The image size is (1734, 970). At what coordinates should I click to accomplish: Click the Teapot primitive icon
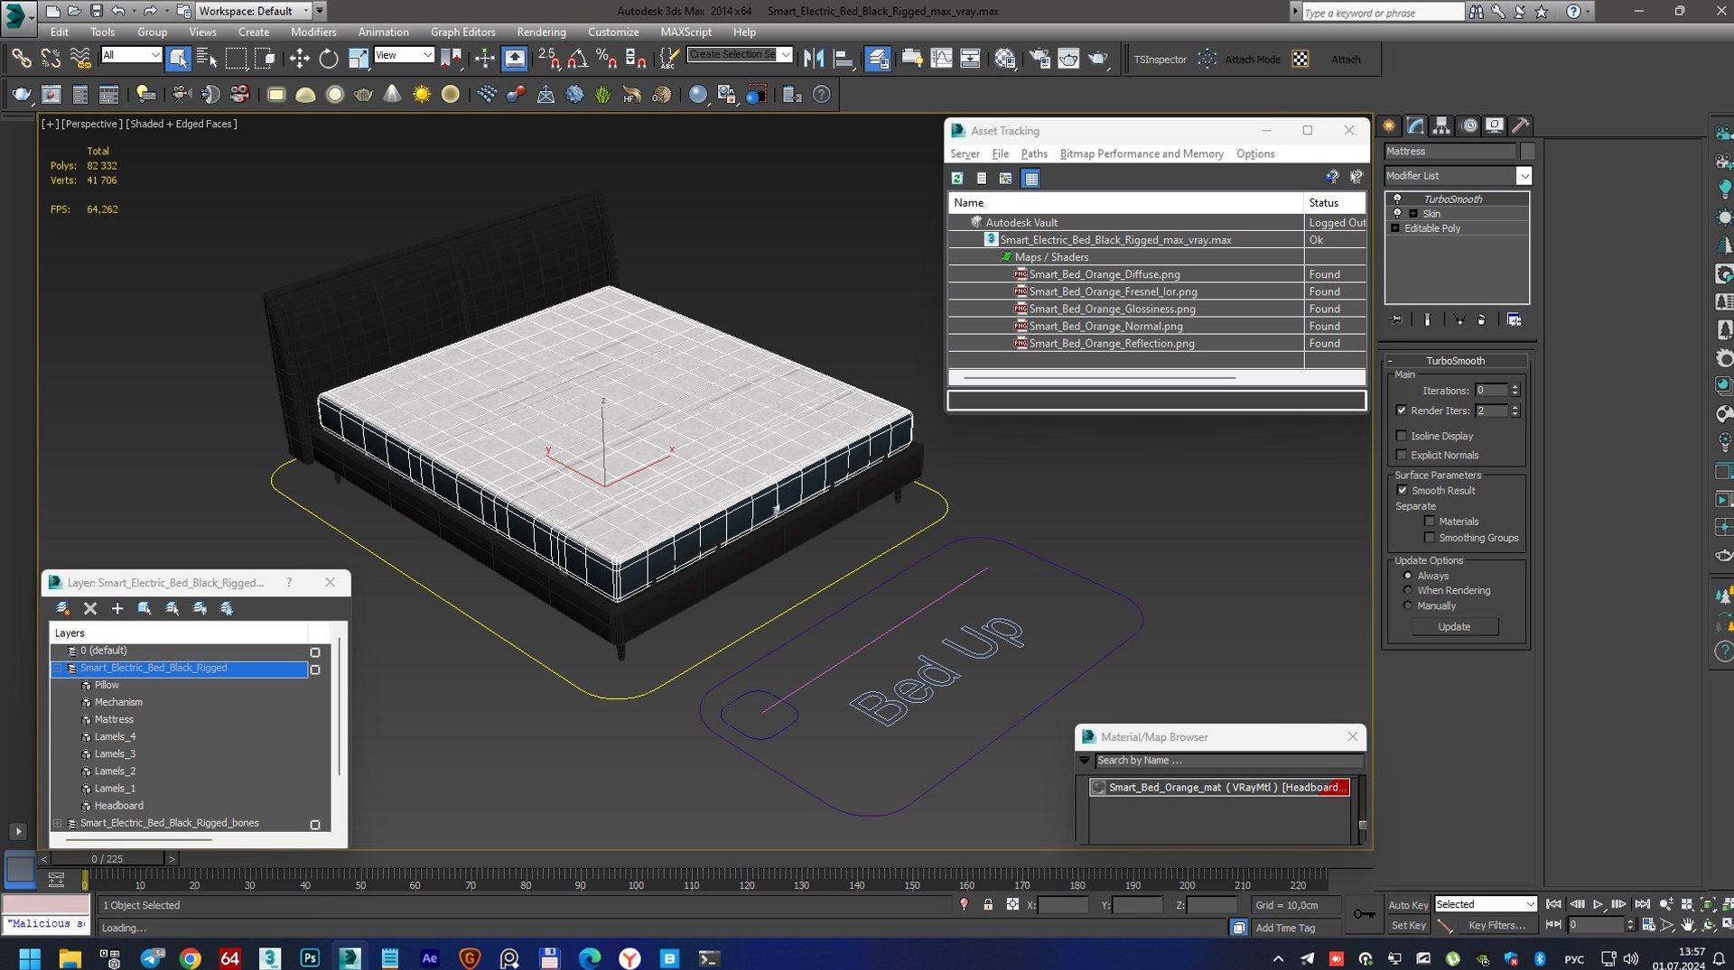363,94
